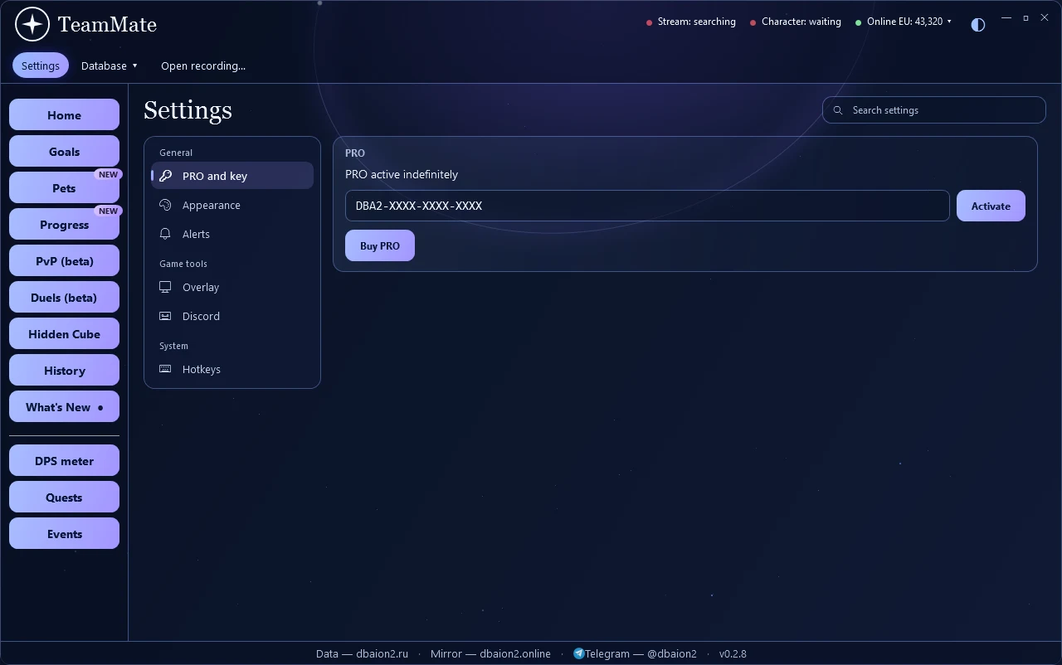Open the Online EU server dropdown
This screenshot has height=665, width=1062.
904,22
